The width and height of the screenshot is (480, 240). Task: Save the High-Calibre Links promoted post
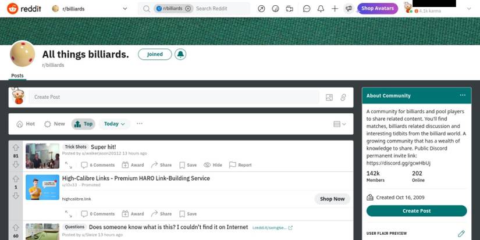pyautogui.click(x=188, y=214)
